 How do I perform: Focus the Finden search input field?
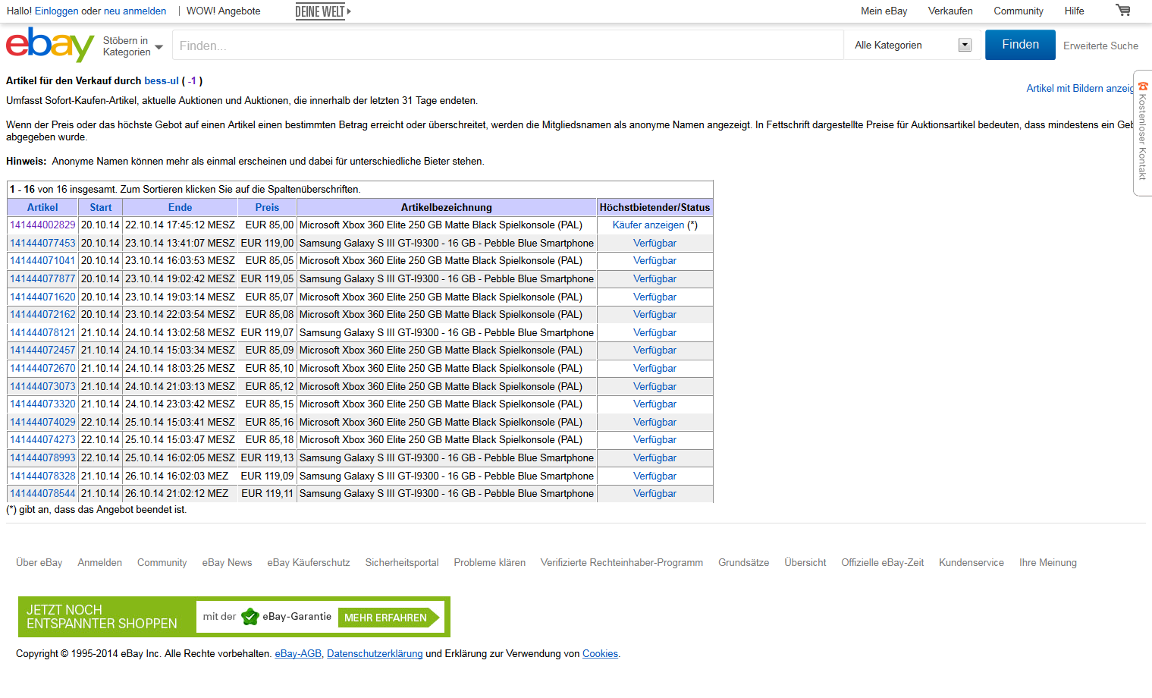point(507,46)
